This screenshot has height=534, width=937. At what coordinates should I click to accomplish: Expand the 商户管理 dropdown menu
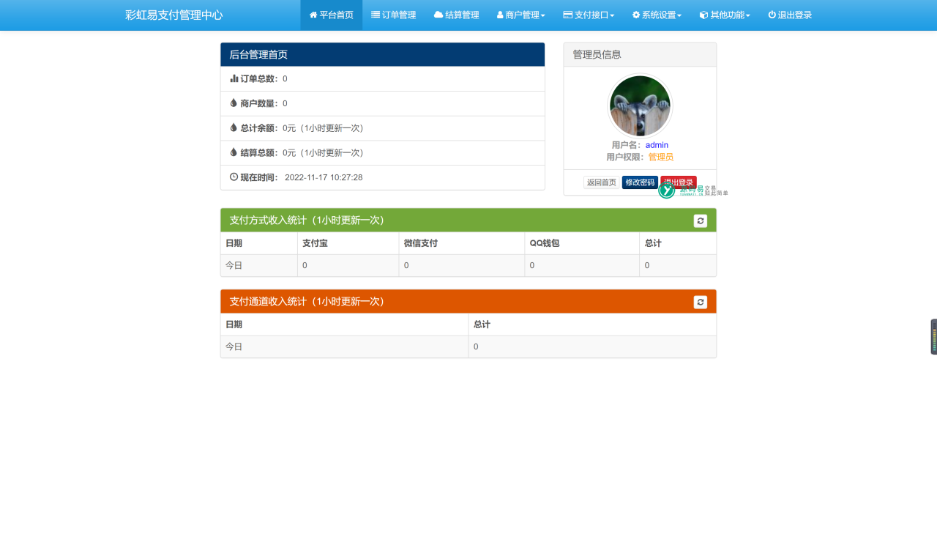tap(521, 15)
